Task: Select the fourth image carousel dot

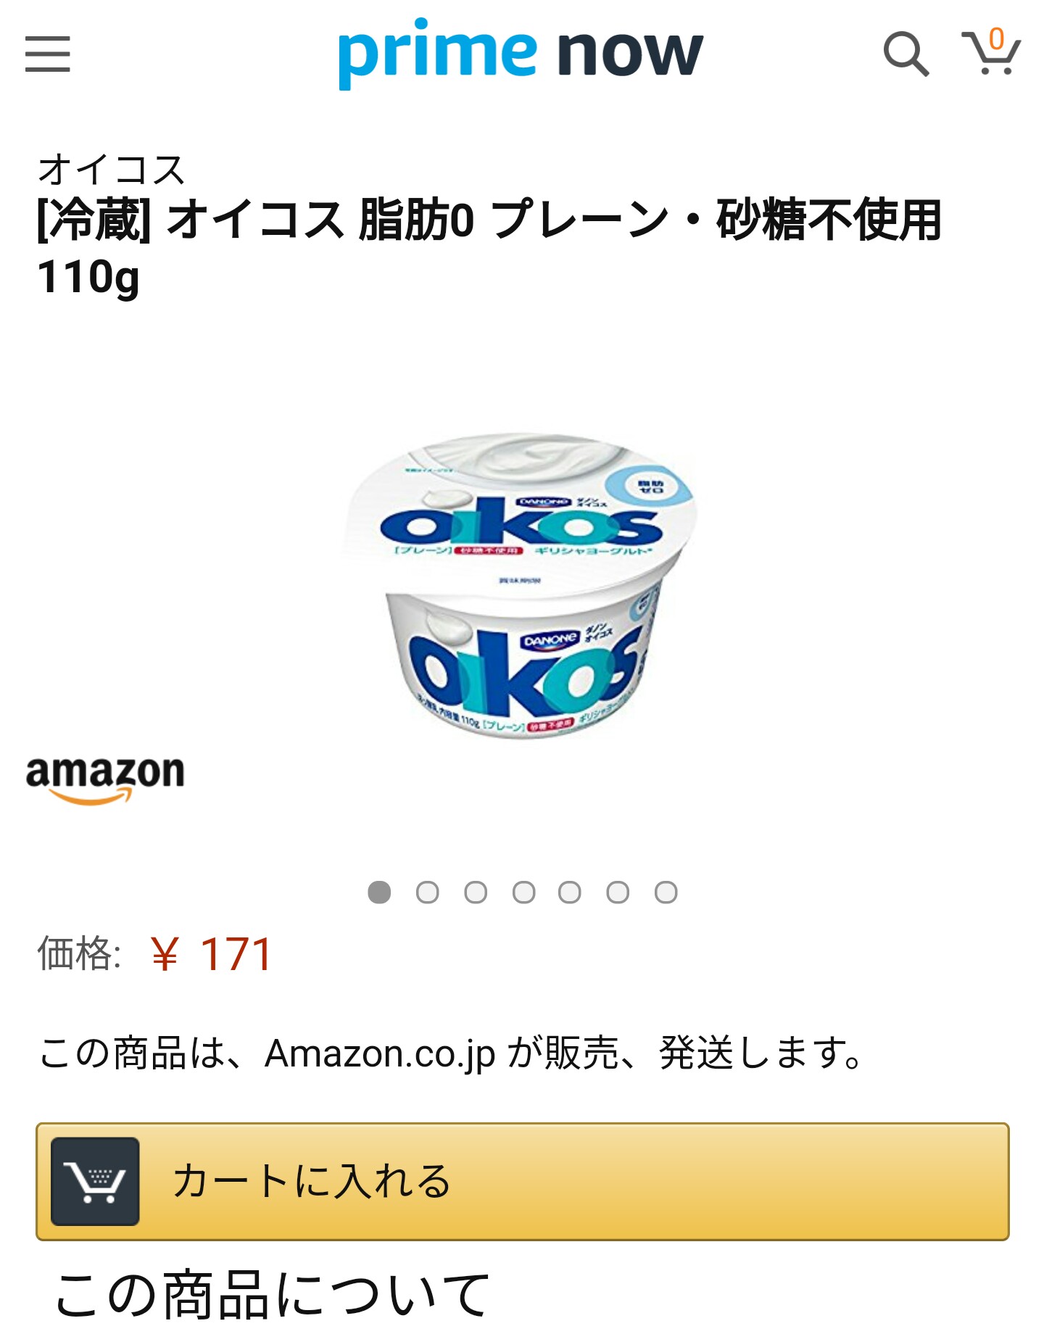Action: pos(523,892)
